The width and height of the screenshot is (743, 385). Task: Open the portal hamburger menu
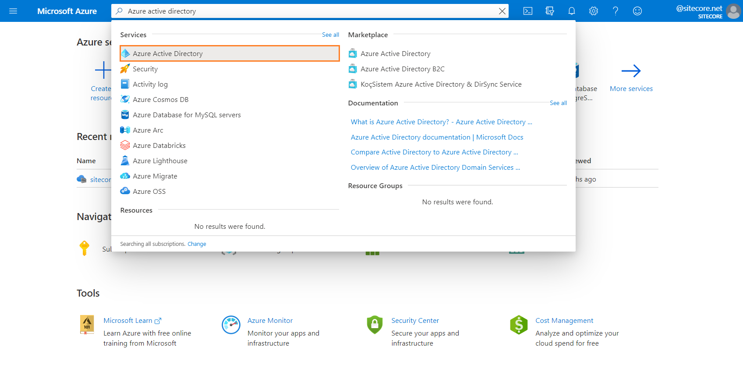click(13, 11)
